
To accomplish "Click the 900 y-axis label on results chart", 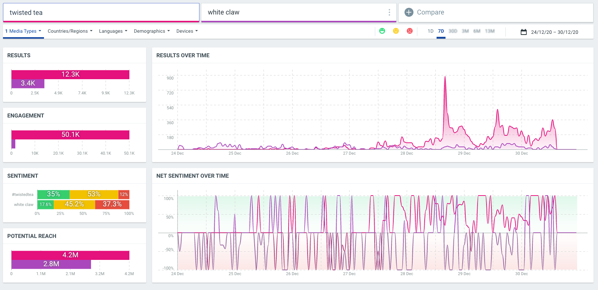I will pyautogui.click(x=170, y=78).
